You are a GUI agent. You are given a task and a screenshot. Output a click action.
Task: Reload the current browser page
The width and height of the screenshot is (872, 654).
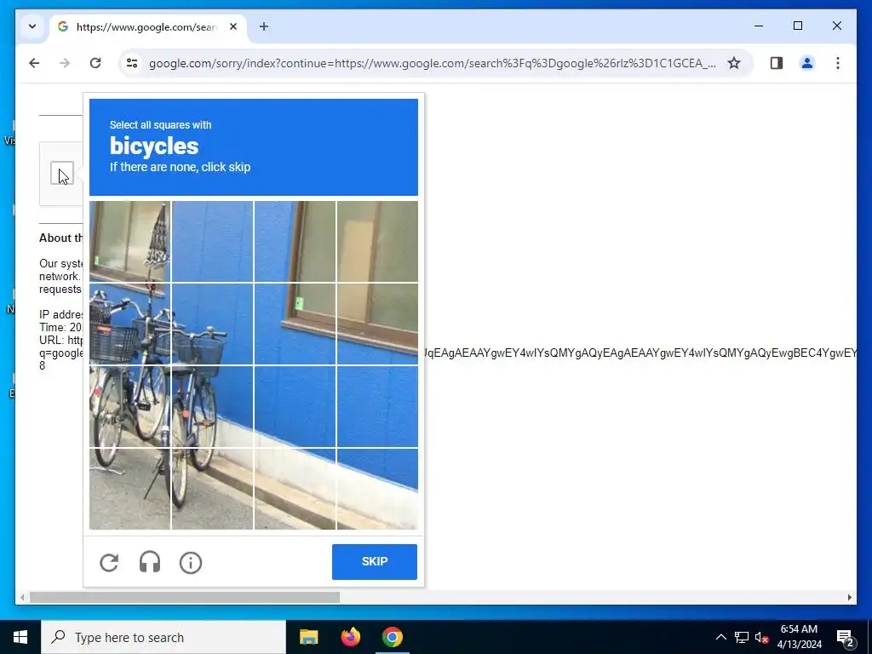click(x=95, y=63)
